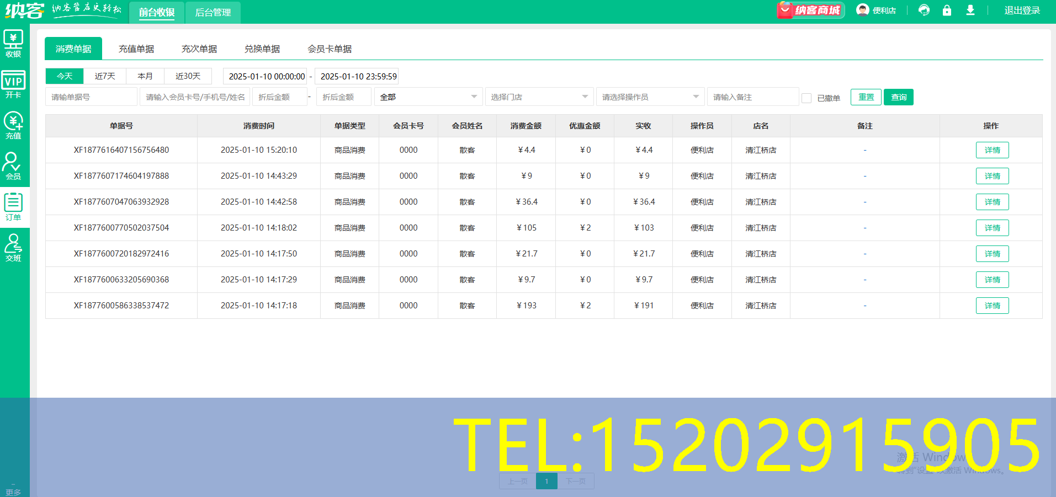Click the 查询 query button
The height and width of the screenshot is (497, 1056).
(x=898, y=97)
